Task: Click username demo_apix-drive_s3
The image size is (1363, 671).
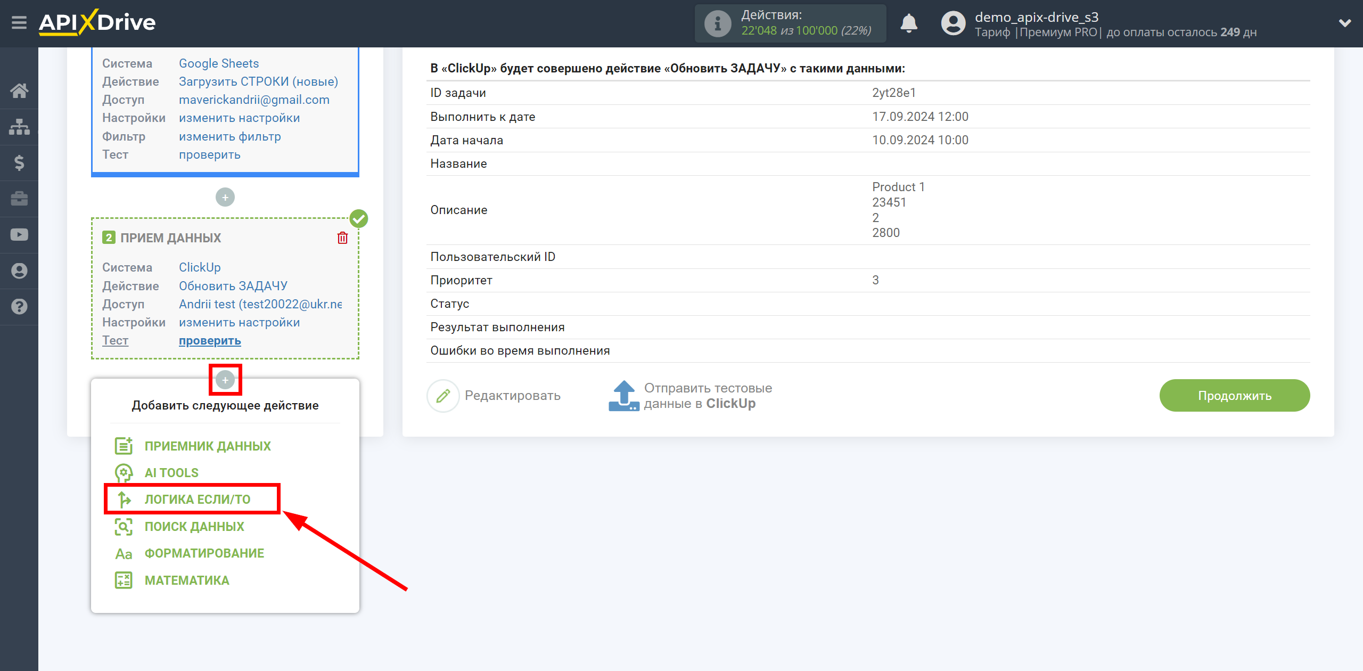Action: click(1036, 17)
